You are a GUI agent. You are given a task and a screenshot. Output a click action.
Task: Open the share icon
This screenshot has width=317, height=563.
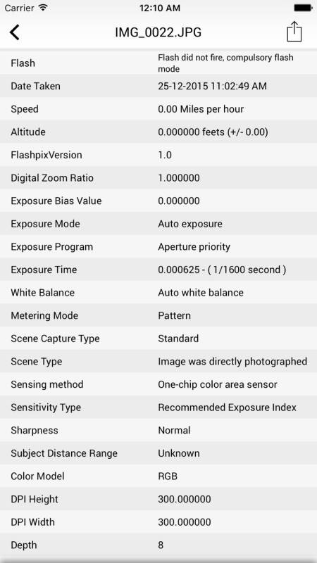click(294, 32)
